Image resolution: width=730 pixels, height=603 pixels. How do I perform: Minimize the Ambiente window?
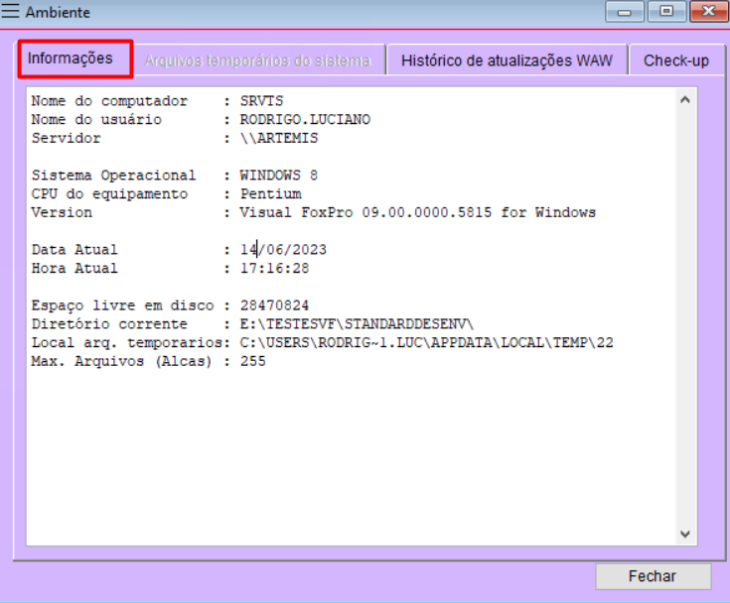coord(625,12)
